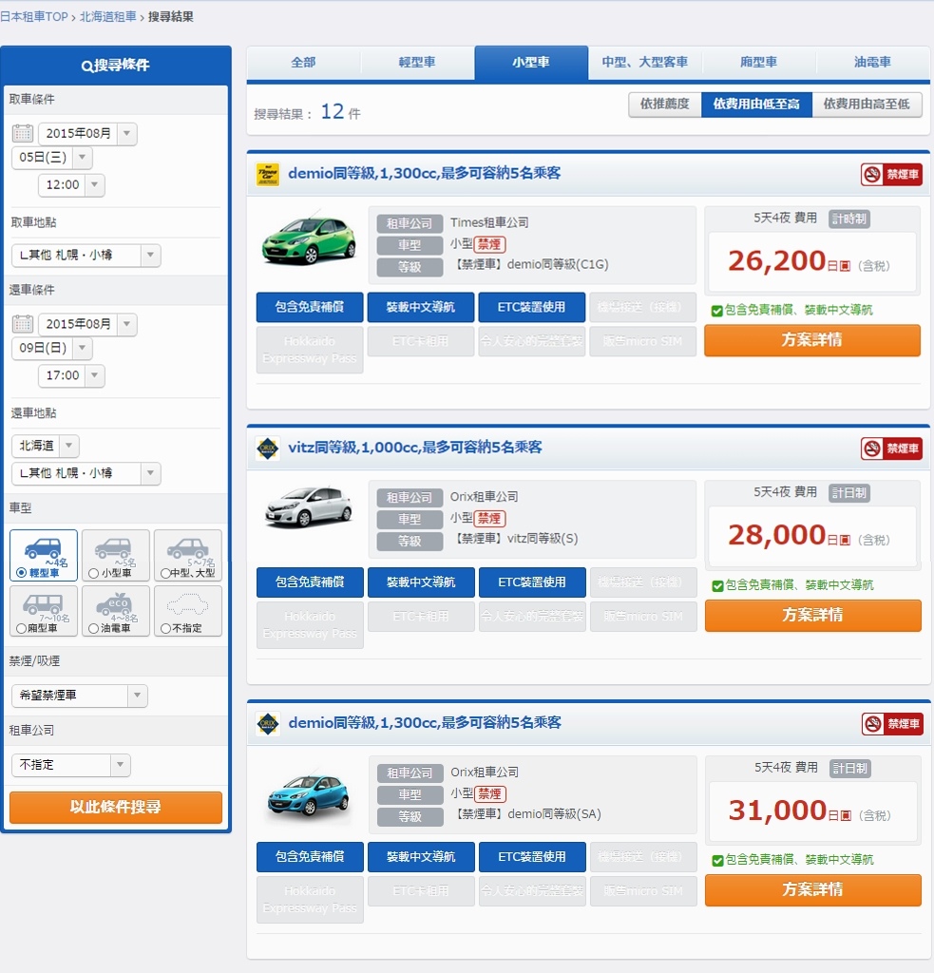Screen dimensions: 934x973
Task: Open the pickup day dropdown 05日(三)
Action: [x=52, y=158]
